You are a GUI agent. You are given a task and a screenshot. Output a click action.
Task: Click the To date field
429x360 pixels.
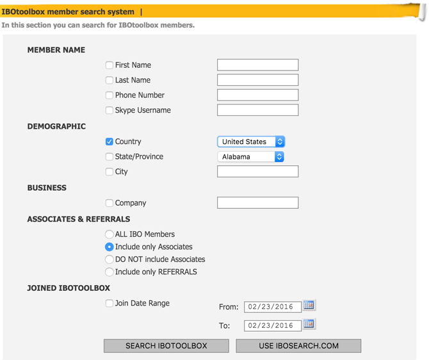[273, 326]
